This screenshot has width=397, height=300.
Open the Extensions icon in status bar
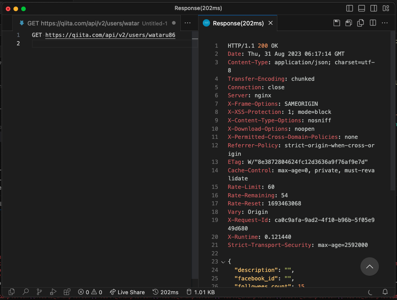(x=67, y=292)
